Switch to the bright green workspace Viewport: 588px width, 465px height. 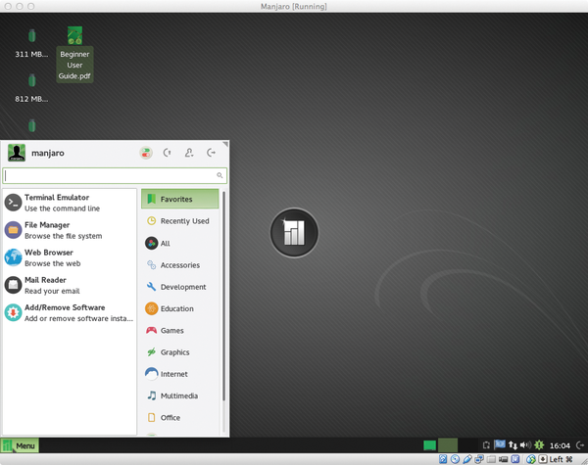430,445
